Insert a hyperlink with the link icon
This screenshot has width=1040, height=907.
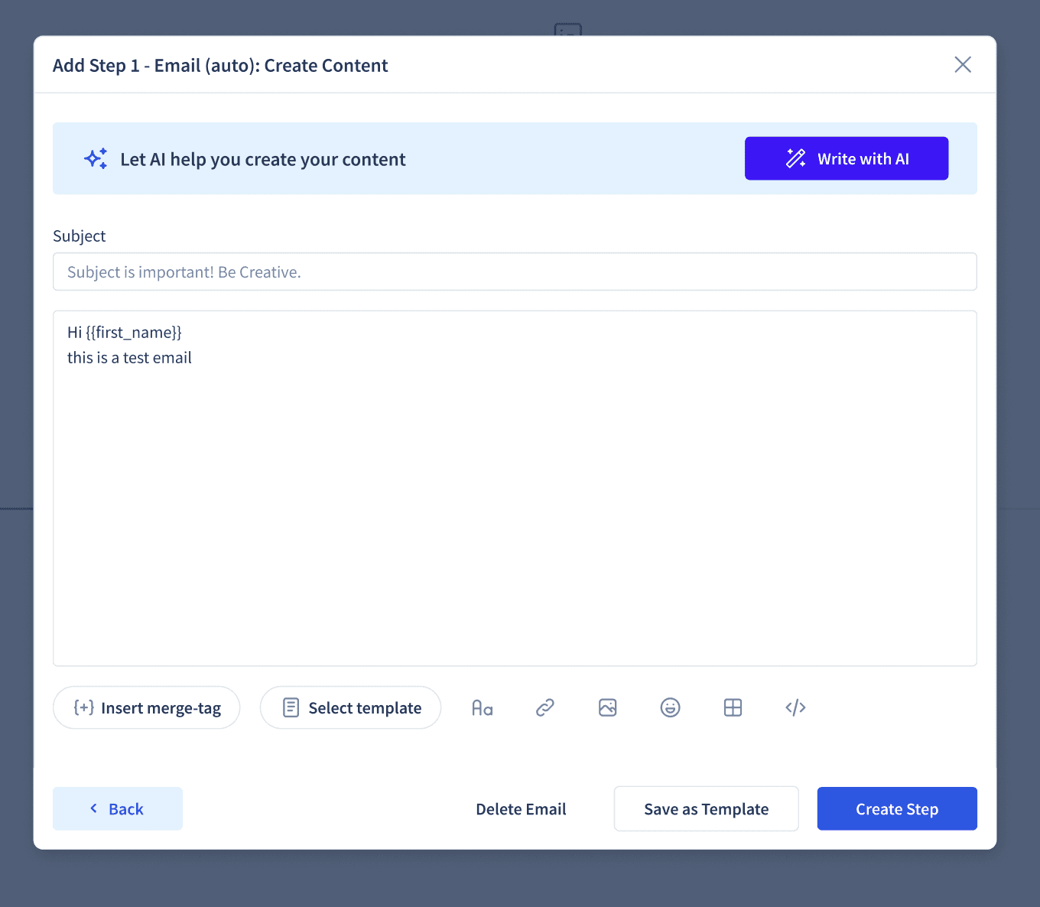coord(545,707)
